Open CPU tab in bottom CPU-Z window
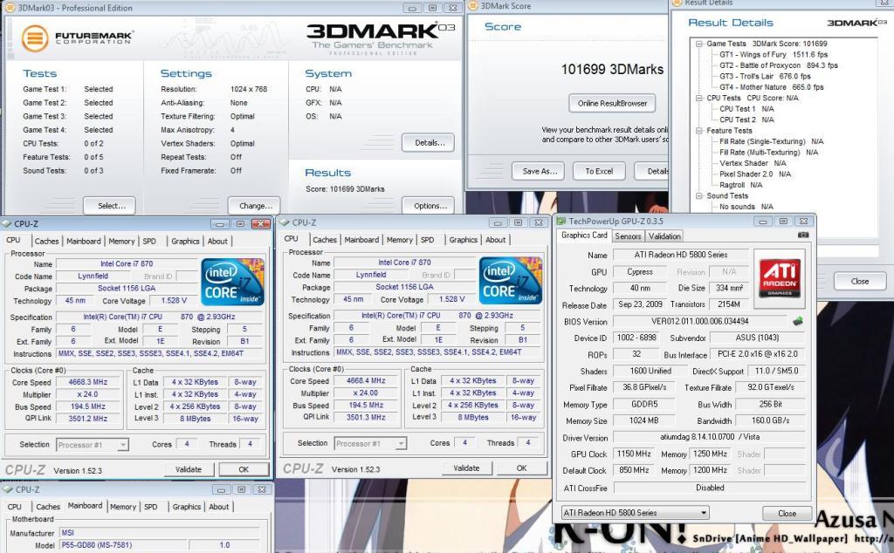 coord(15,506)
